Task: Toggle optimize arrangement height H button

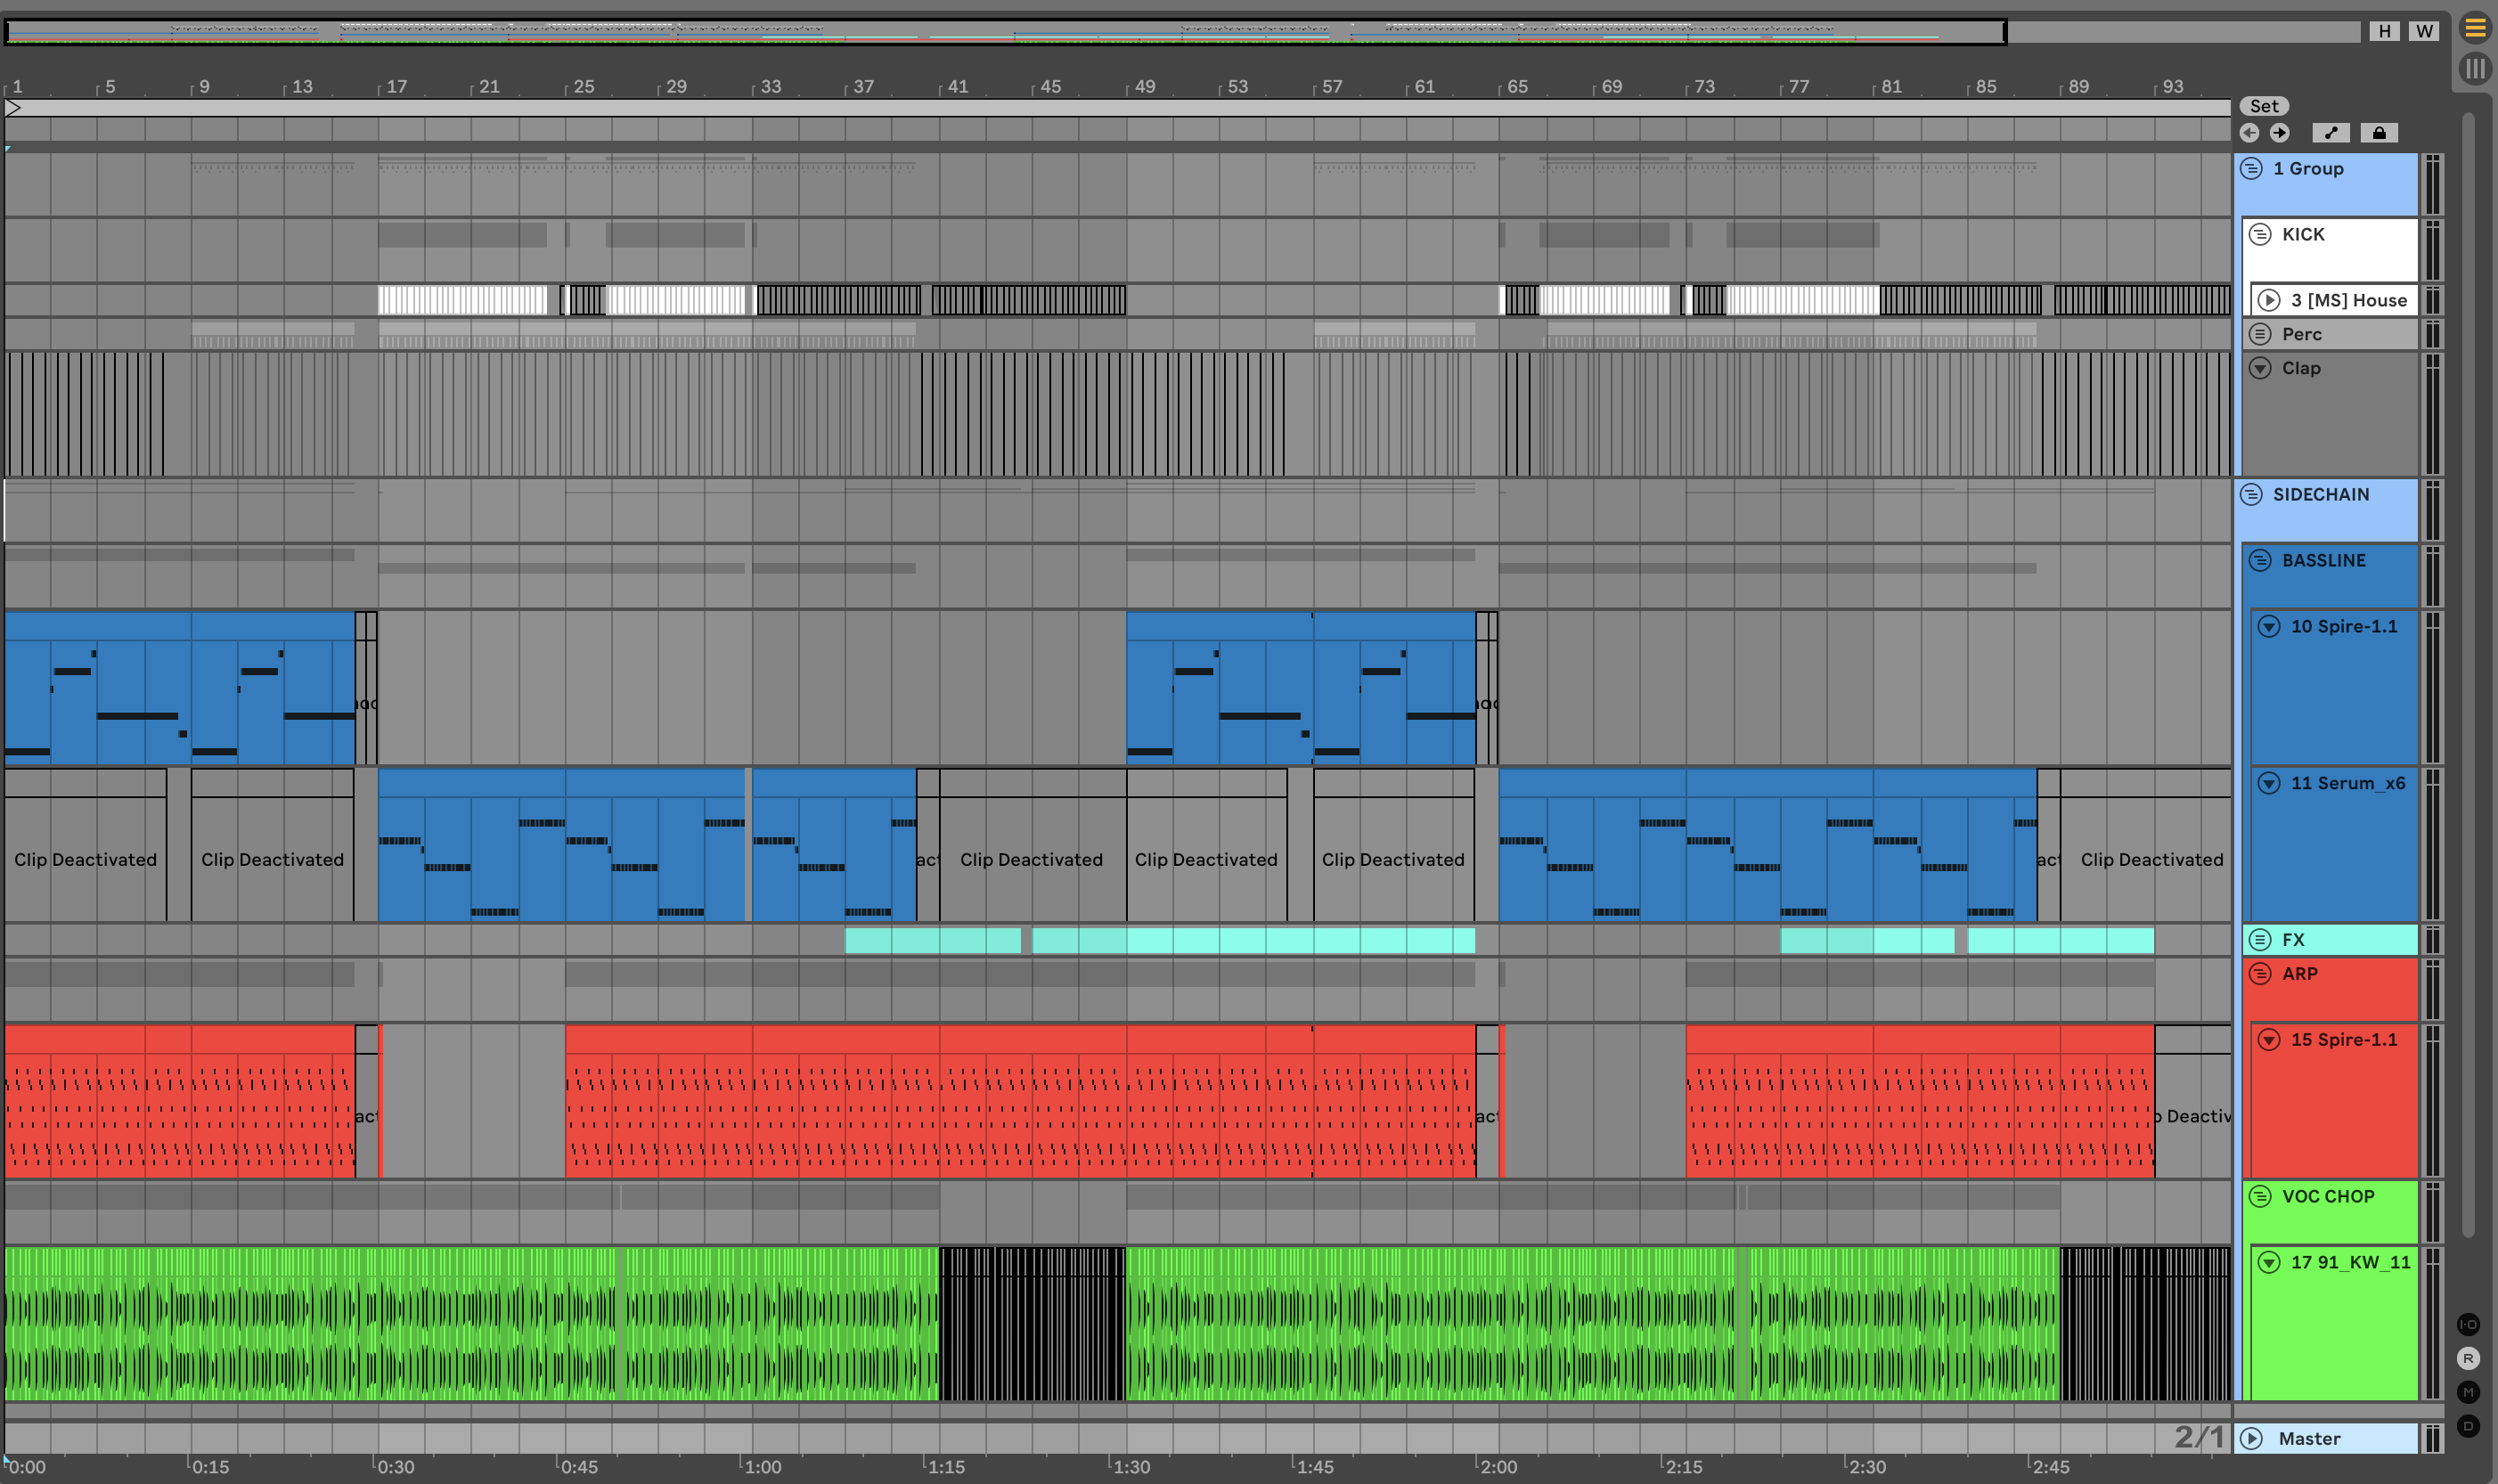Action: 2385,31
